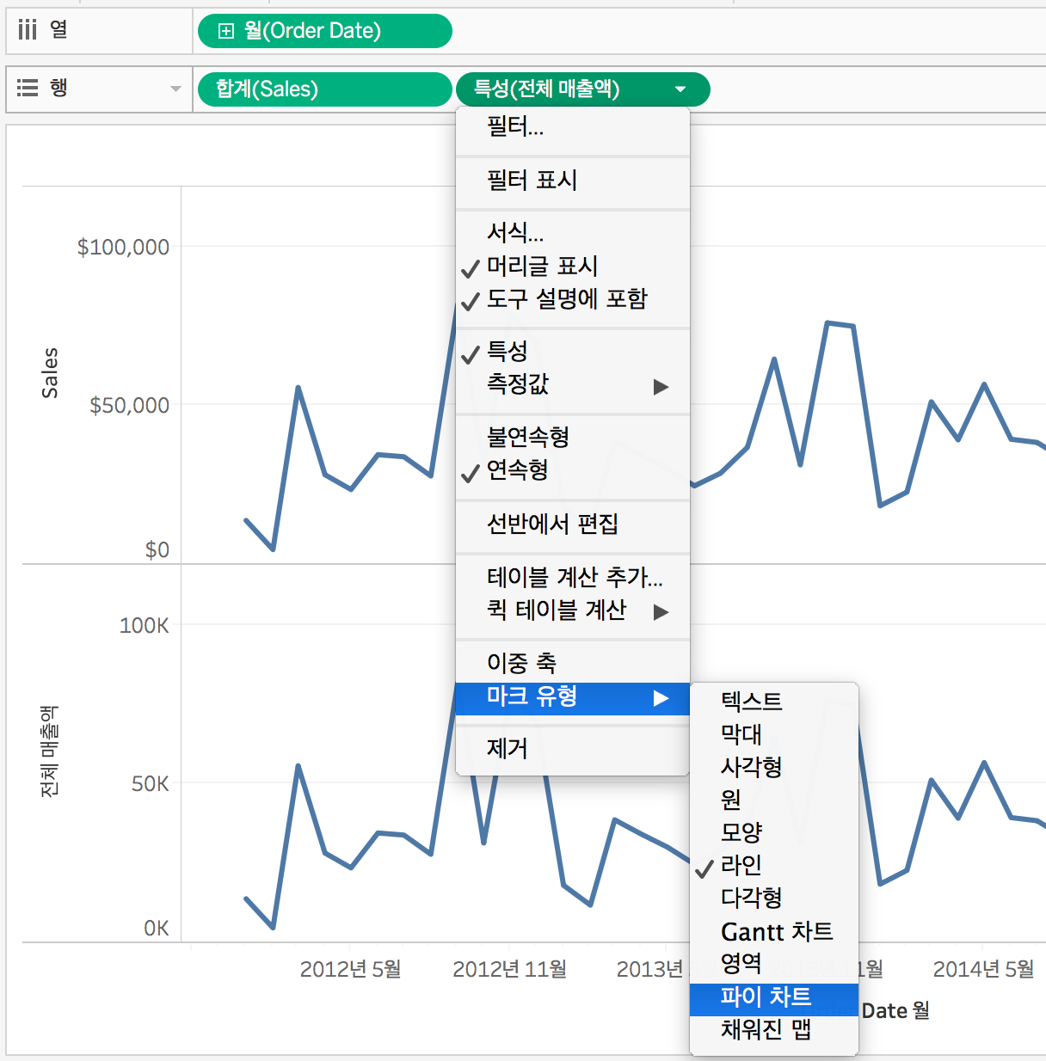Switch to 불연속형 option

[573, 437]
